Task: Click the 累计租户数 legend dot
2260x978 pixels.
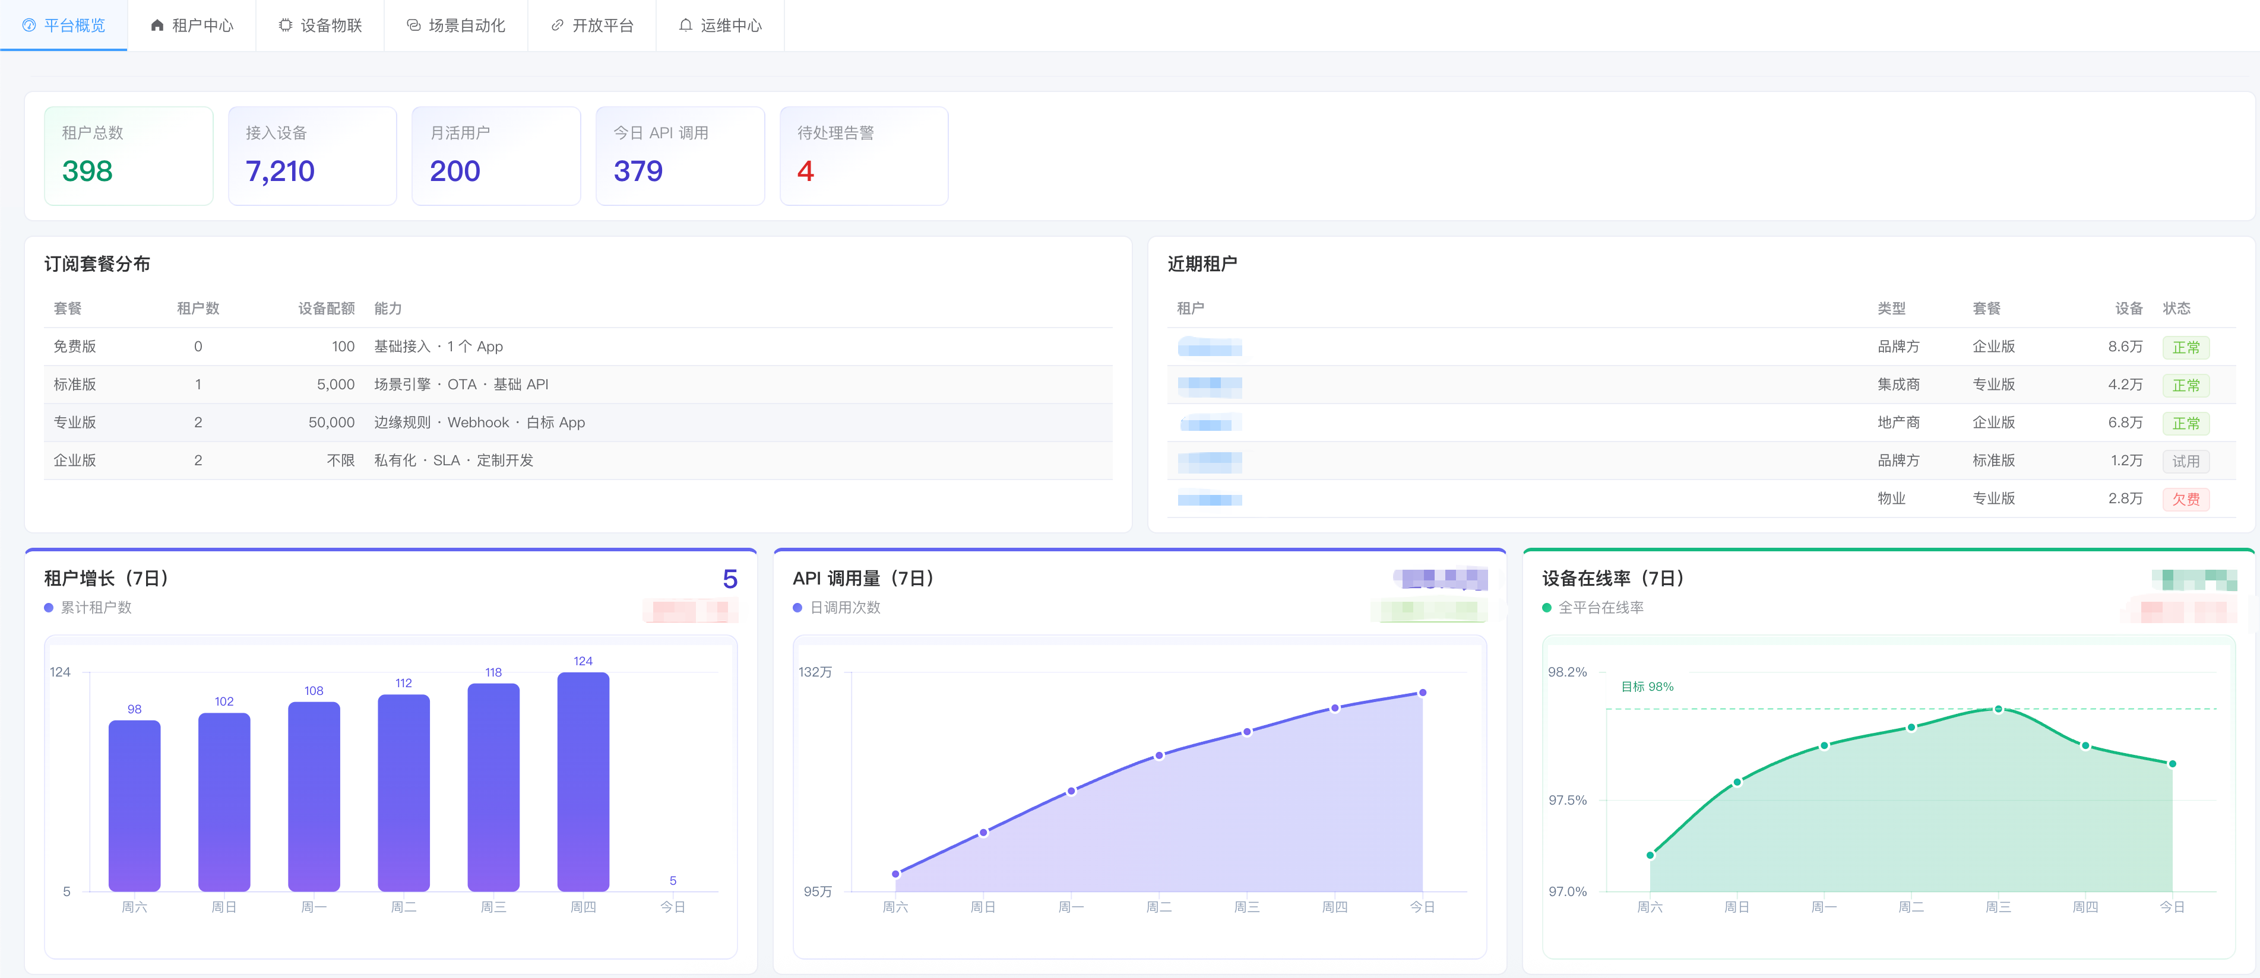Action: [49, 608]
